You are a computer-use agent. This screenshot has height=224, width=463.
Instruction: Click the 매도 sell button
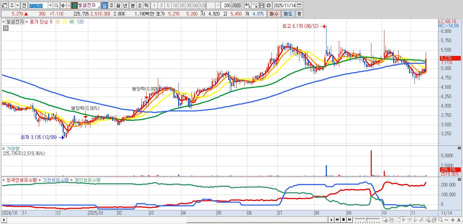288,14
